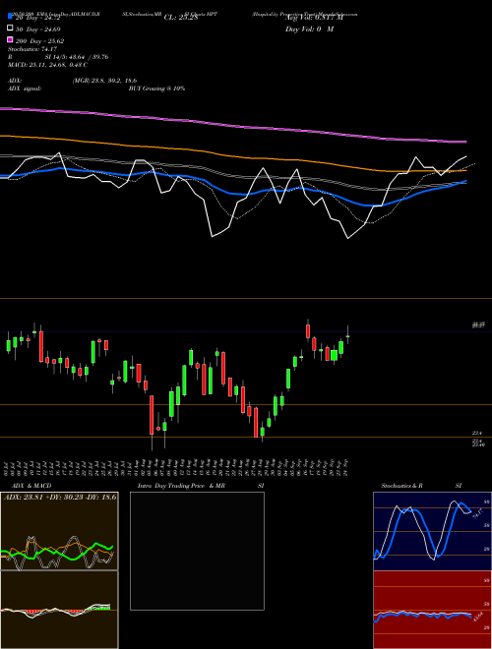Click the 'Day Vol: 0 M' label

pyautogui.click(x=309, y=29)
